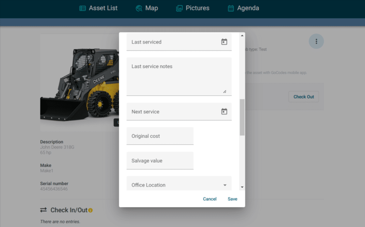Click the dialog scrollbar thumb
Image resolution: width=365 pixels, height=227 pixels.
(242, 117)
